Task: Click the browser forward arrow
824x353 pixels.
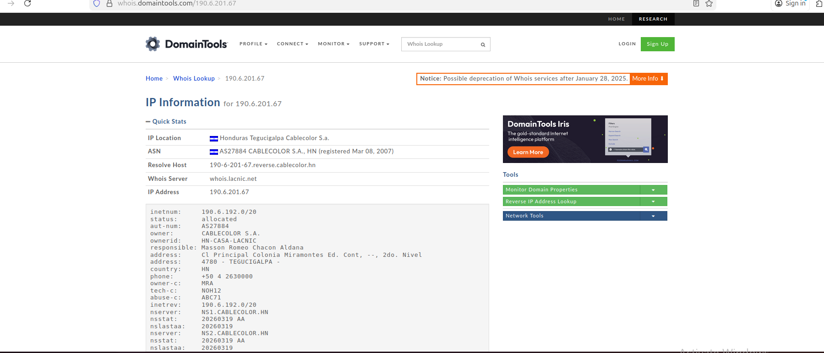Action: 11,3
